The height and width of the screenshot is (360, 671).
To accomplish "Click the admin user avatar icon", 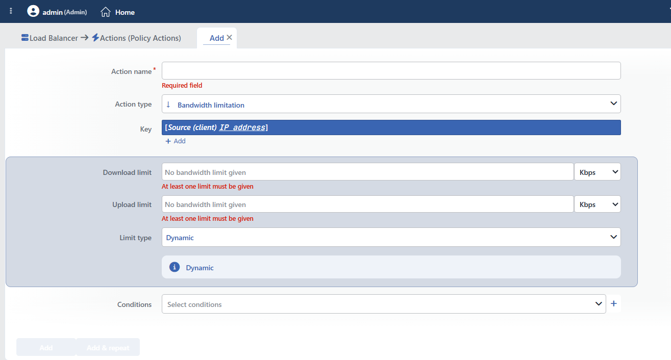I will [x=33, y=11].
